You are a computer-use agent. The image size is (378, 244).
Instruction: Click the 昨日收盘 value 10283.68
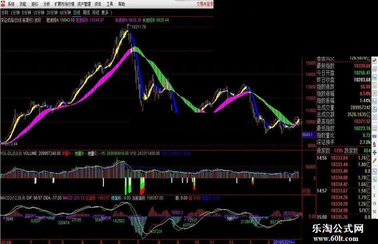[362, 80]
